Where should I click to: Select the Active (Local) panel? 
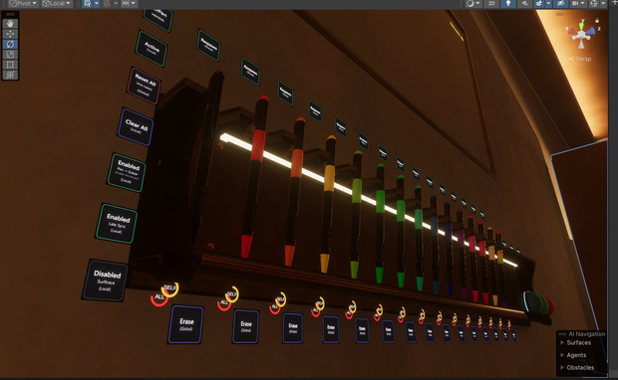point(152,48)
